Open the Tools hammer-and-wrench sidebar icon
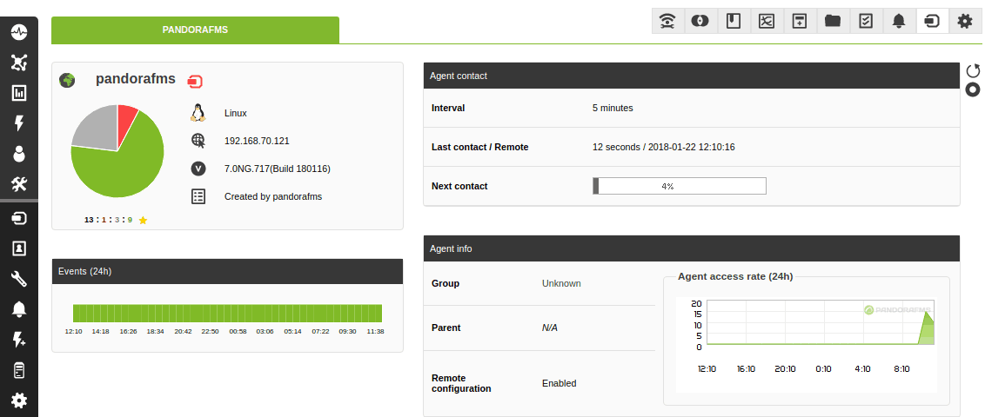Screen dimensions: 985x417 [19, 184]
